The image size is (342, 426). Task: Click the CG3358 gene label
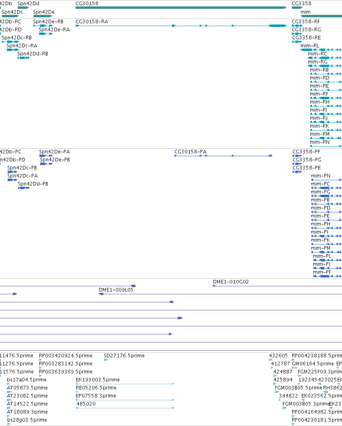(x=301, y=4)
